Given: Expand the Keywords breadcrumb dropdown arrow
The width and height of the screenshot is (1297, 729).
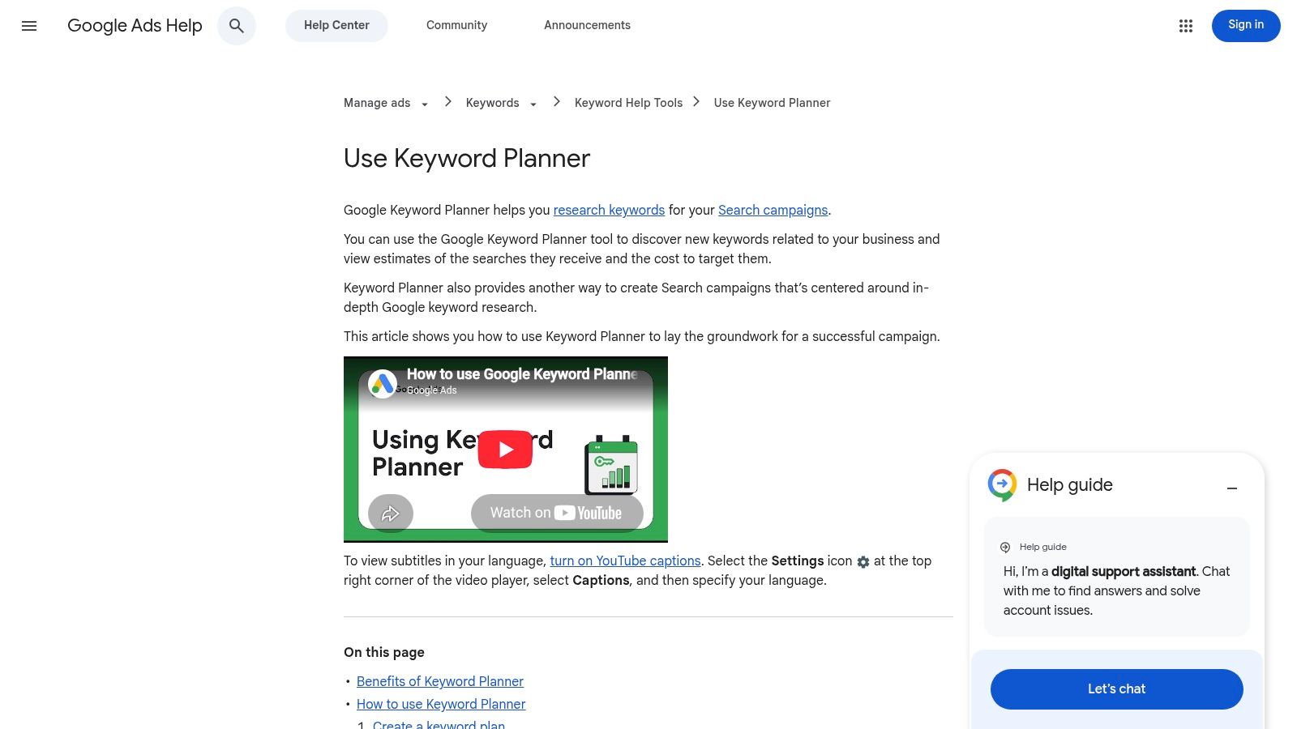Looking at the screenshot, I should 533,104.
